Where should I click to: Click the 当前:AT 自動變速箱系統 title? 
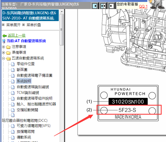pyautogui.click(x=26, y=41)
